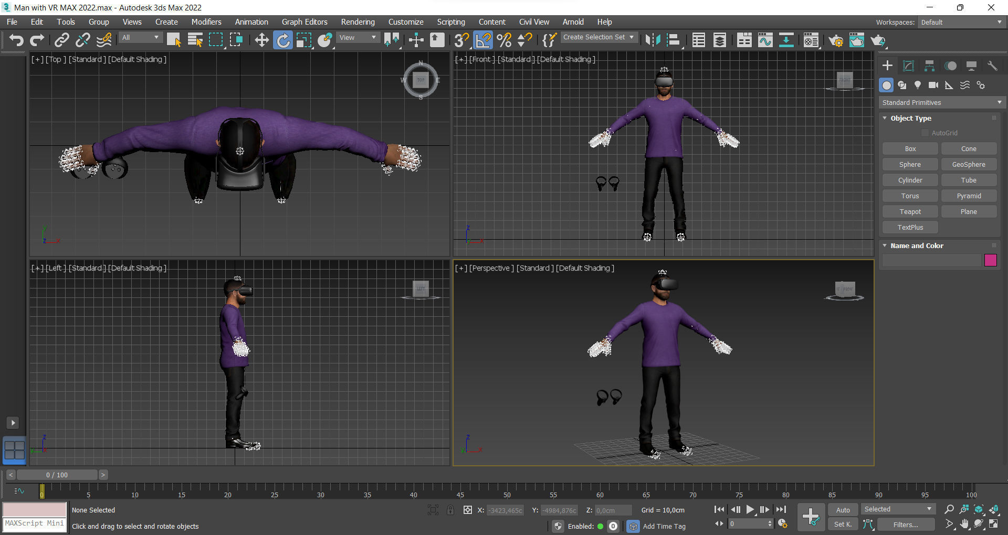Screen dimensions: 1008x535
Task: Enable the AutoGrid checkbox
Action: coord(925,133)
